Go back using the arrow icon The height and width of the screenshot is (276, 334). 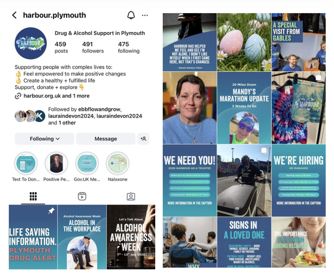tap(14, 15)
